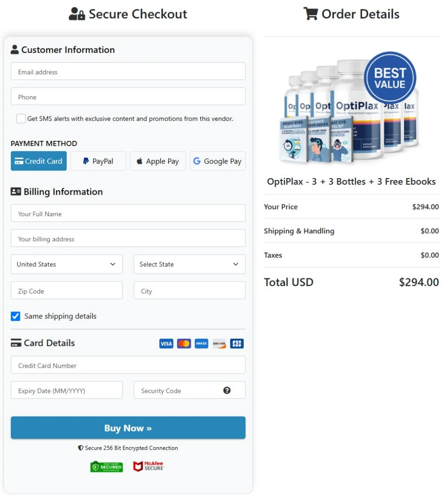Uncheck Same shipping details checkbox

pyautogui.click(x=15, y=316)
